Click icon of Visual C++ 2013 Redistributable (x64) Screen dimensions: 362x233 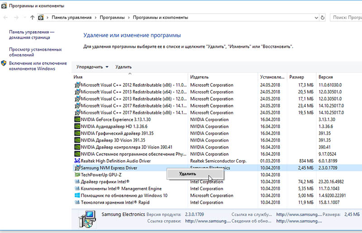(x=77, y=92)
